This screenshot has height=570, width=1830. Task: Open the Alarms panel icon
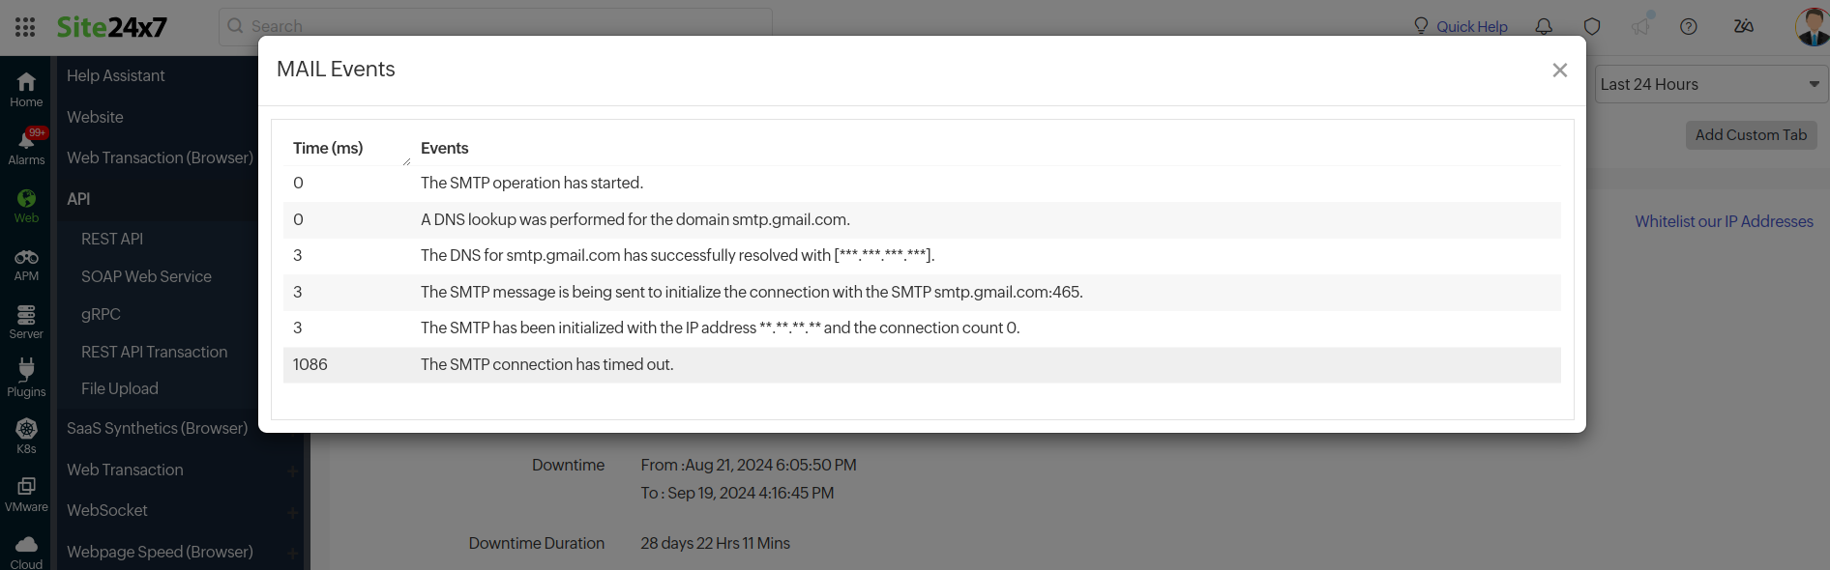(x=26, y=147)
